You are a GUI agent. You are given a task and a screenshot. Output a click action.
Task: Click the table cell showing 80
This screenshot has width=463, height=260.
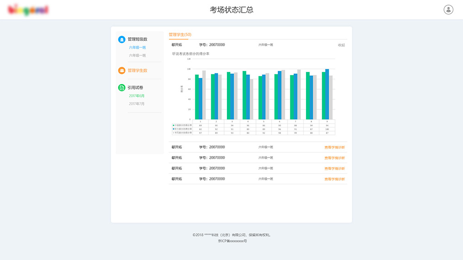click(x=248, y=133)
